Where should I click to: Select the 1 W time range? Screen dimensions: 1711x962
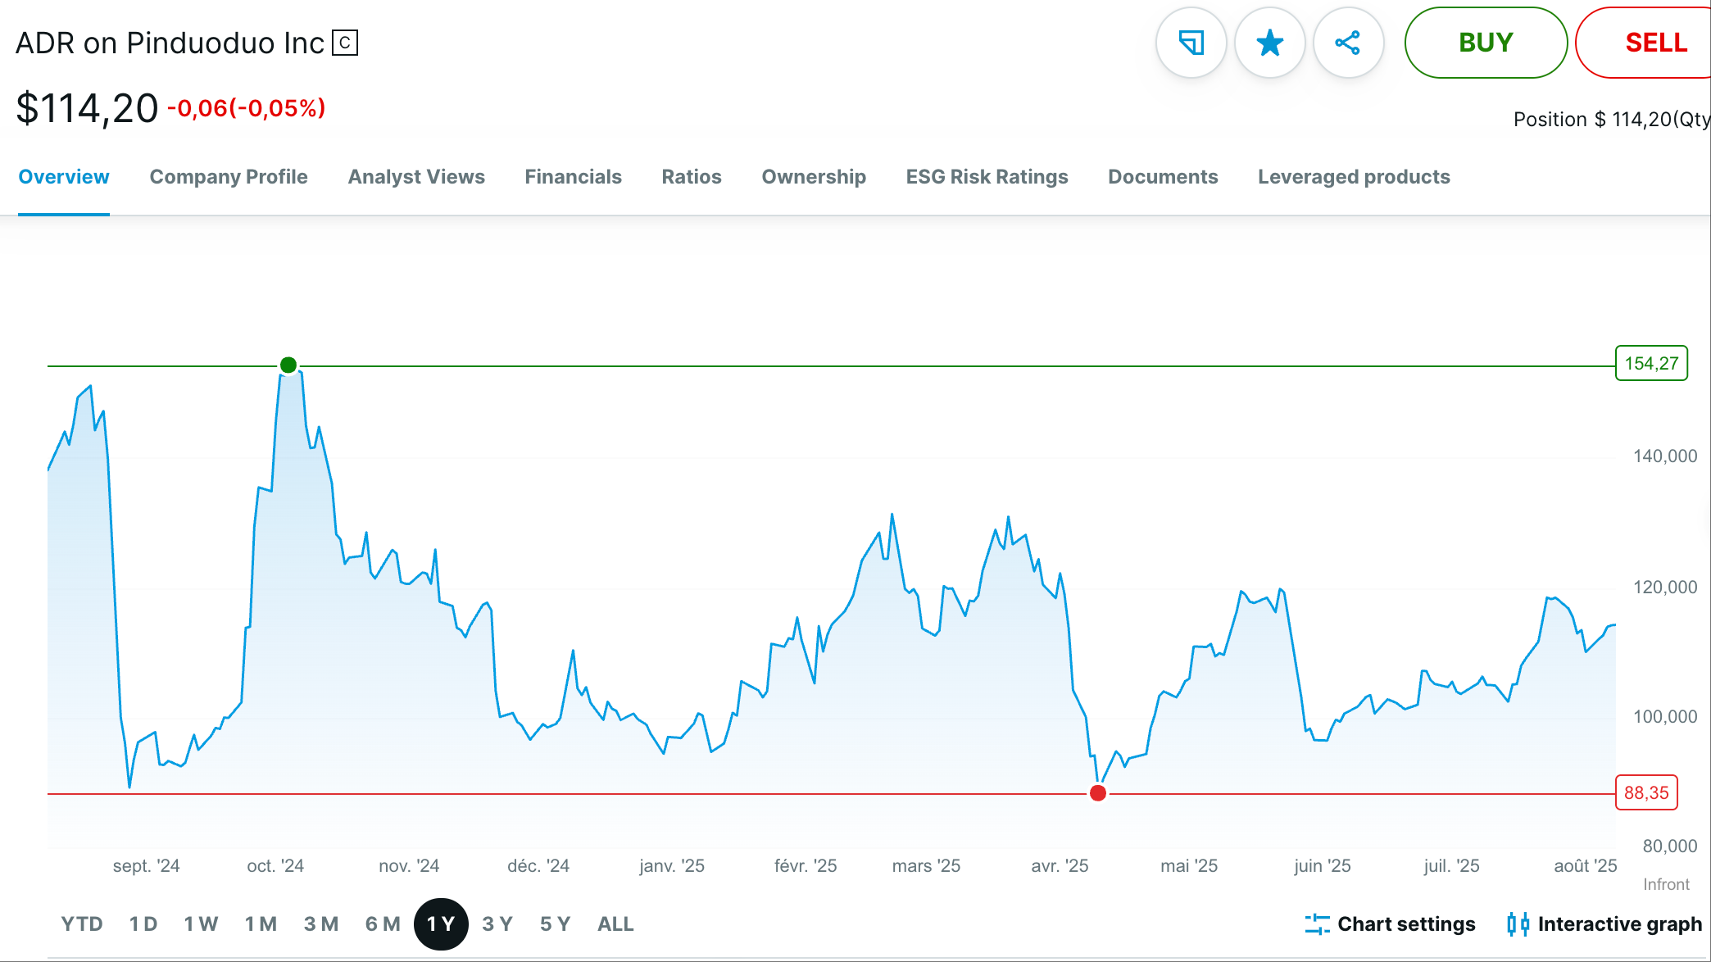tap(201, 924)
